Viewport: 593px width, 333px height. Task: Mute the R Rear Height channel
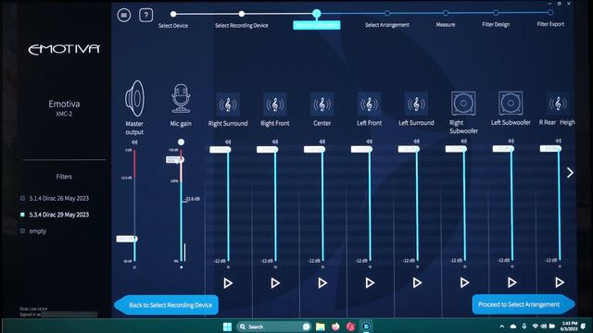point(559,141)
